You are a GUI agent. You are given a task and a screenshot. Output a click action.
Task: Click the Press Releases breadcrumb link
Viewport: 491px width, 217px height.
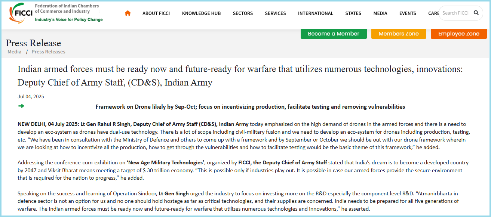(48, 52)
